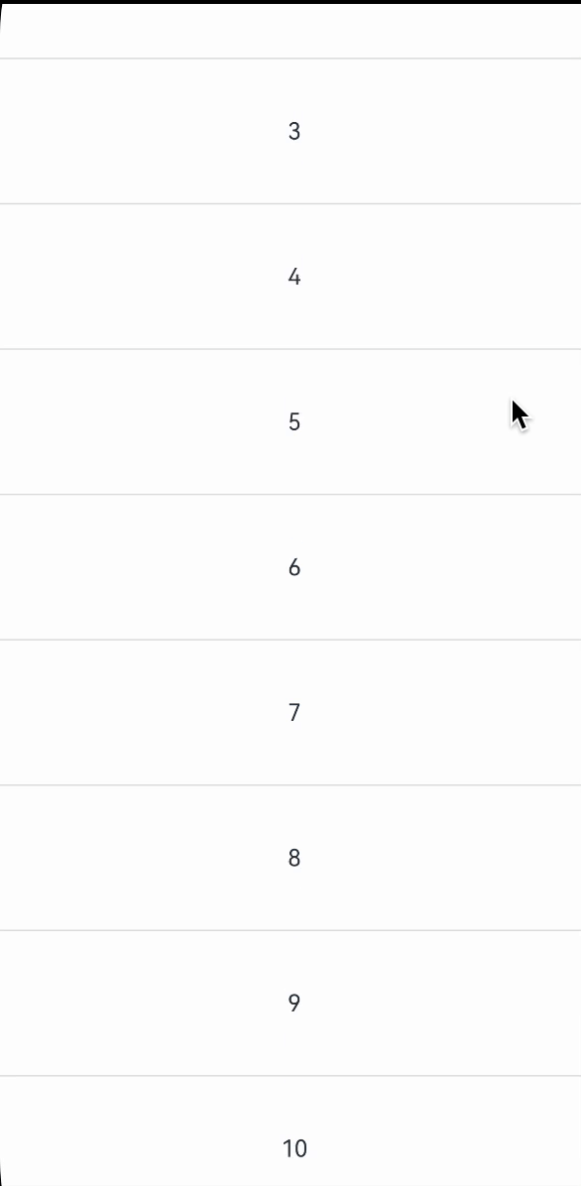The height and width of the screenshot is (1186, 581).
Task: Activate the row just above item 4
Action: click(290, 131)
